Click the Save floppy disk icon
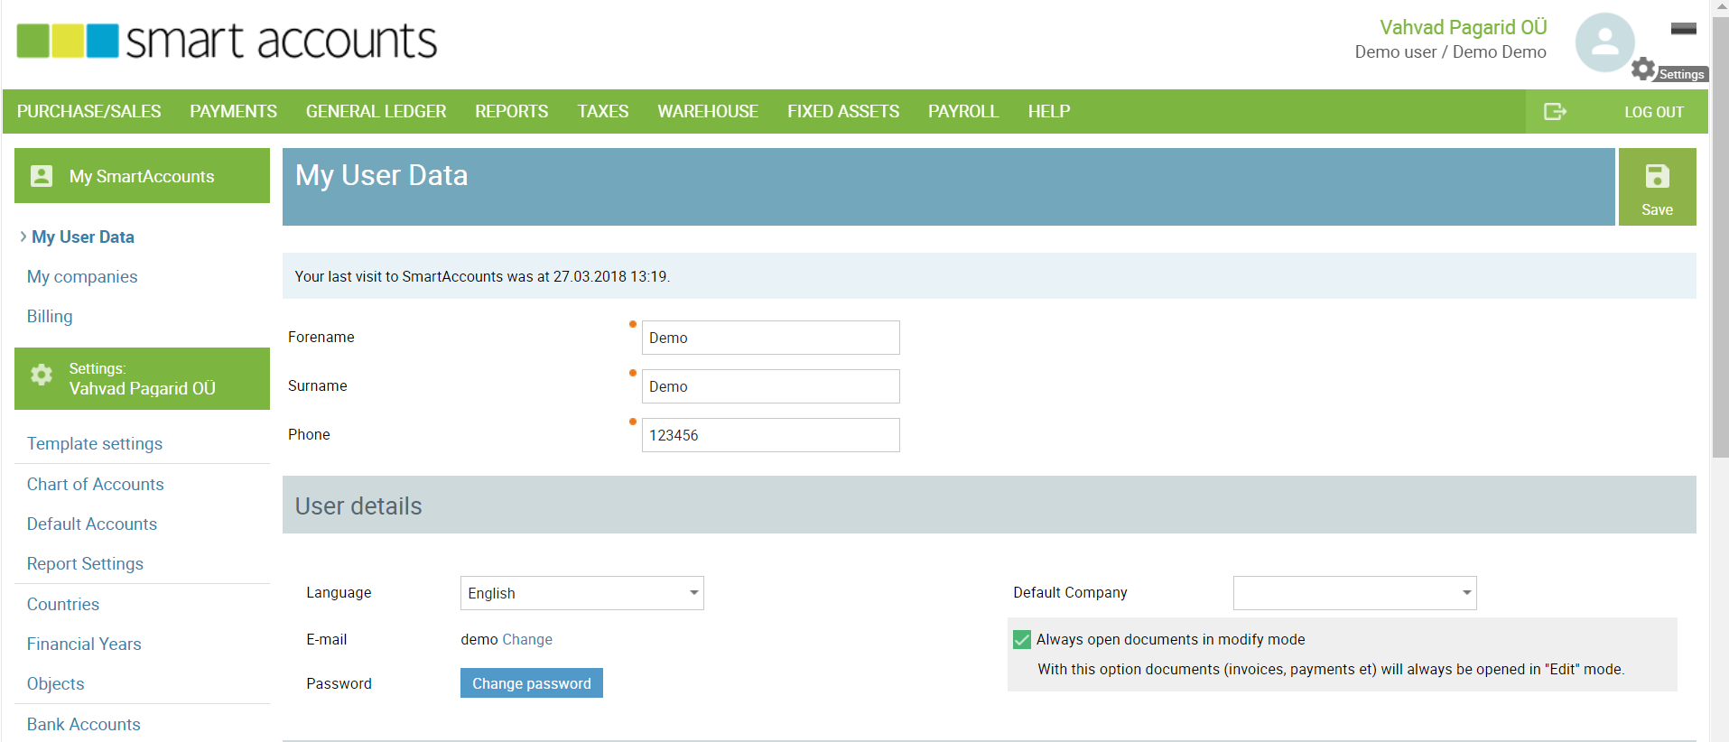Viewport: 1729px width, 742px height. [1657, 176]
